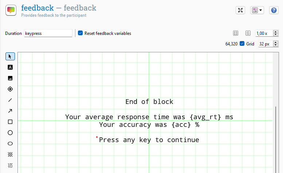Select the arrow drawing tool
This screenshot has height=173, width=283.
pyautogui.click(x=10, y=111)
